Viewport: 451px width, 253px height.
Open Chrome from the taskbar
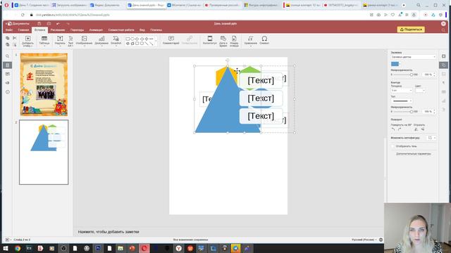tap(18, 248)
